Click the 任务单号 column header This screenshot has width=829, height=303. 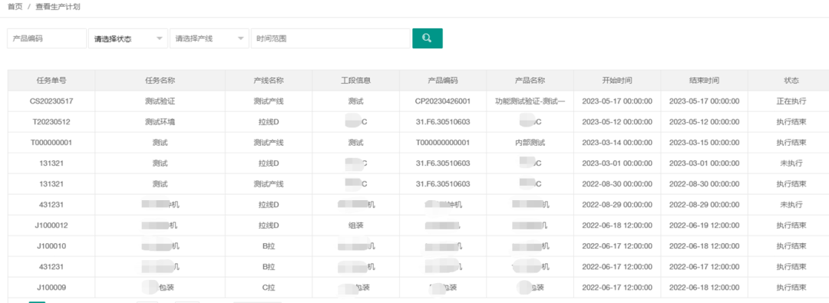click(51, 81)
